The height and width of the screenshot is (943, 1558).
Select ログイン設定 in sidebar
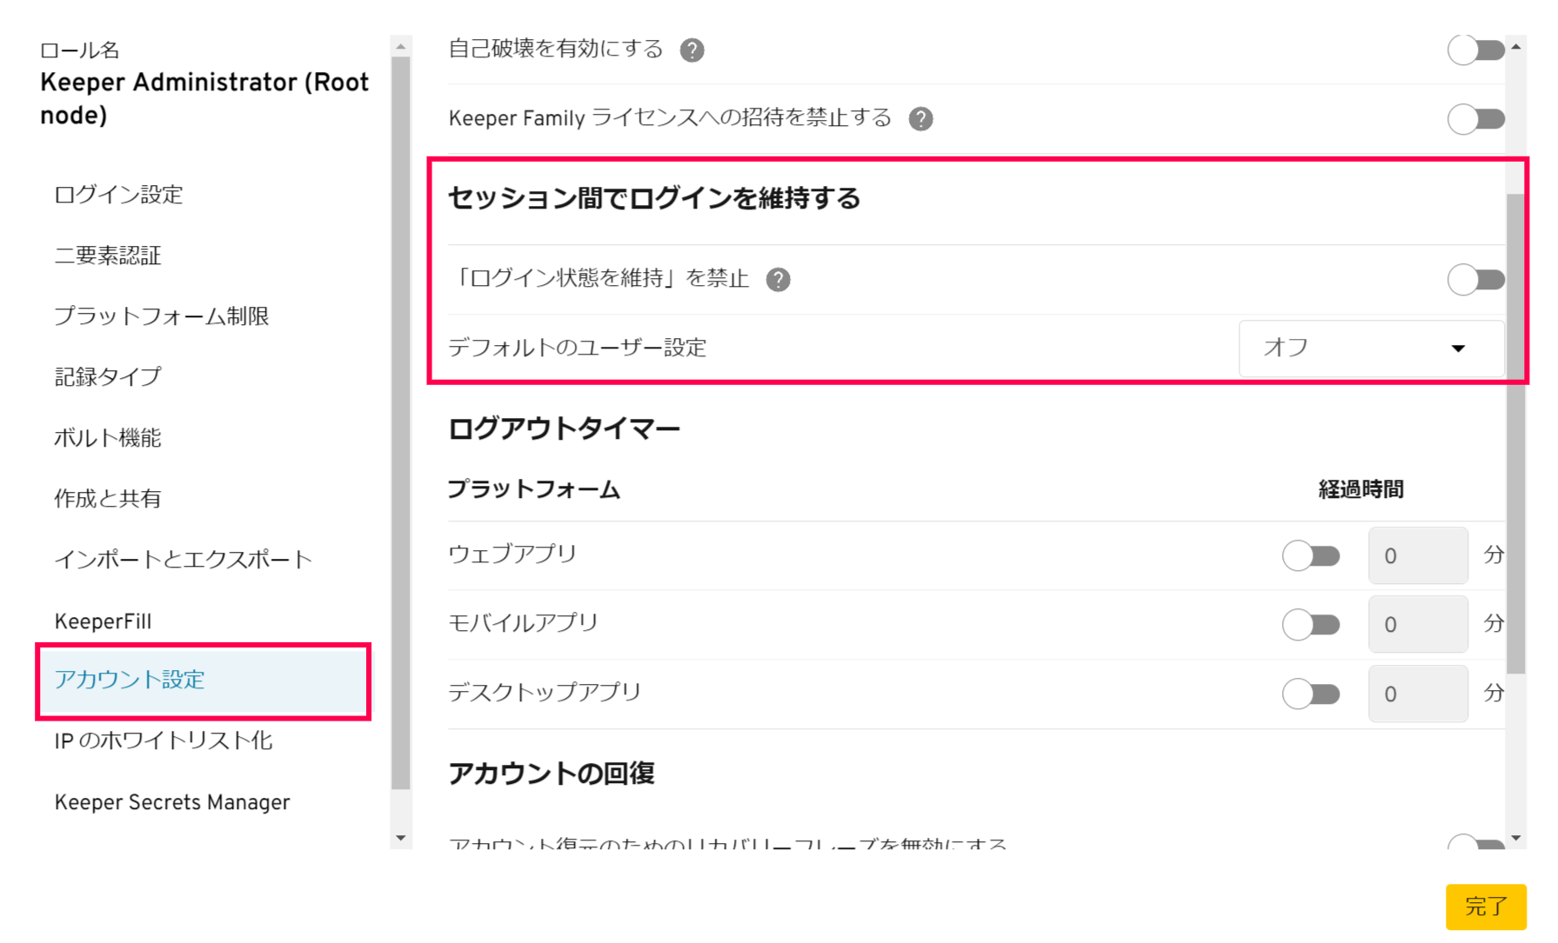point(118,195)
